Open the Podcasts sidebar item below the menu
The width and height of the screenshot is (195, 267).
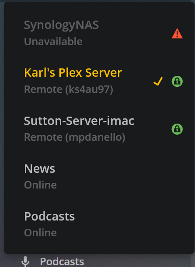tap(62, 262)
